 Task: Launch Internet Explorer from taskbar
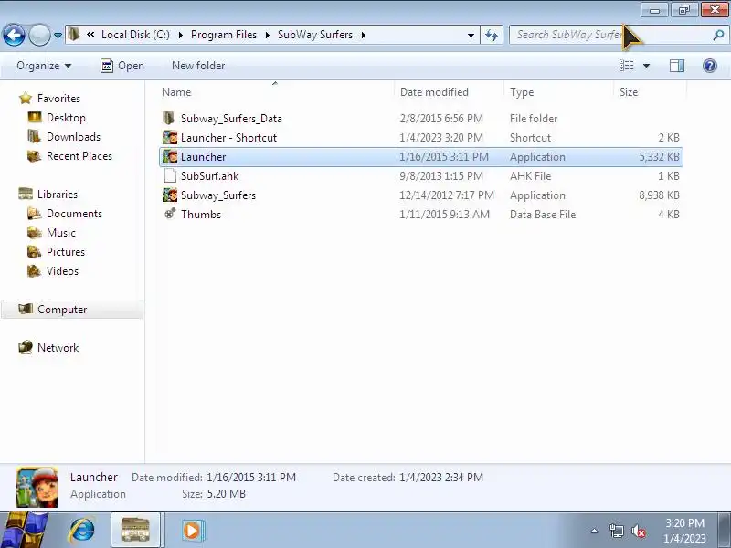pos(82,531)
